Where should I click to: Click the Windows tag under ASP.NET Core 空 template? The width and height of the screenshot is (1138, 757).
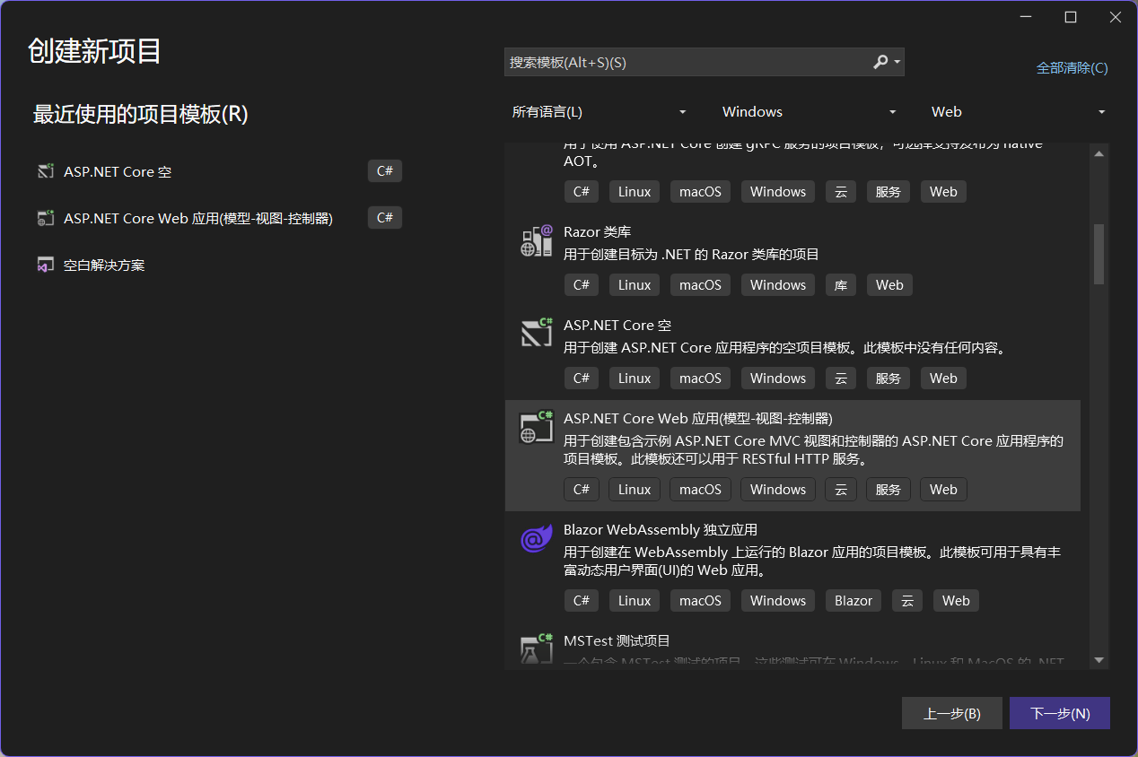(778, 378)
